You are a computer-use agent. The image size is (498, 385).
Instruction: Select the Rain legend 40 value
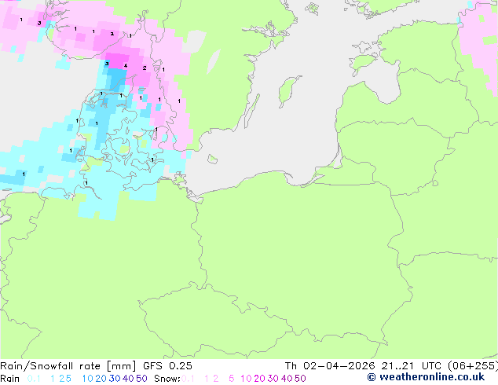[128, 379]
